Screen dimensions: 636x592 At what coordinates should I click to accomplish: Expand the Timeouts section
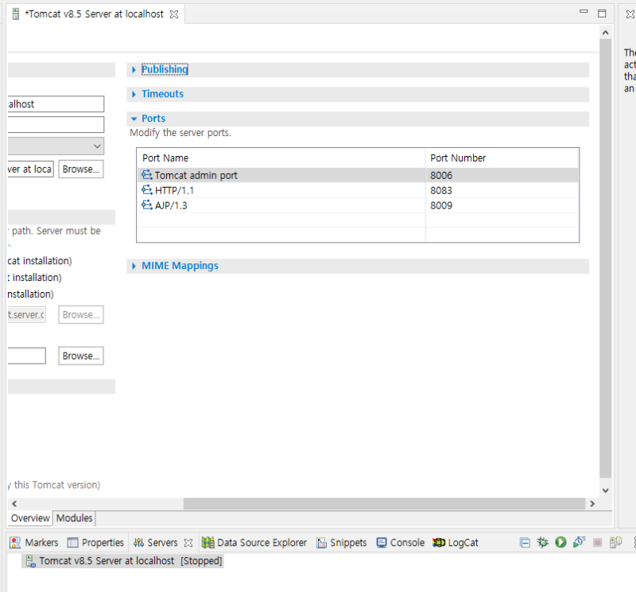[134, 94]
